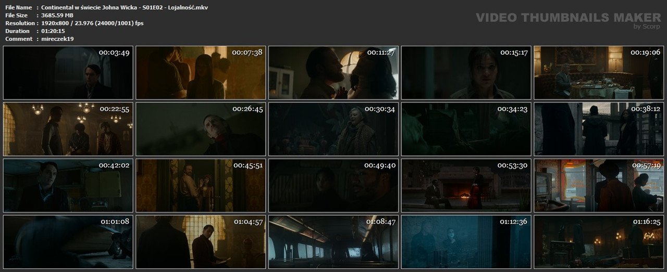667x272 pixels.
Task: Click the File Name label
Action: tap(18, 7)
